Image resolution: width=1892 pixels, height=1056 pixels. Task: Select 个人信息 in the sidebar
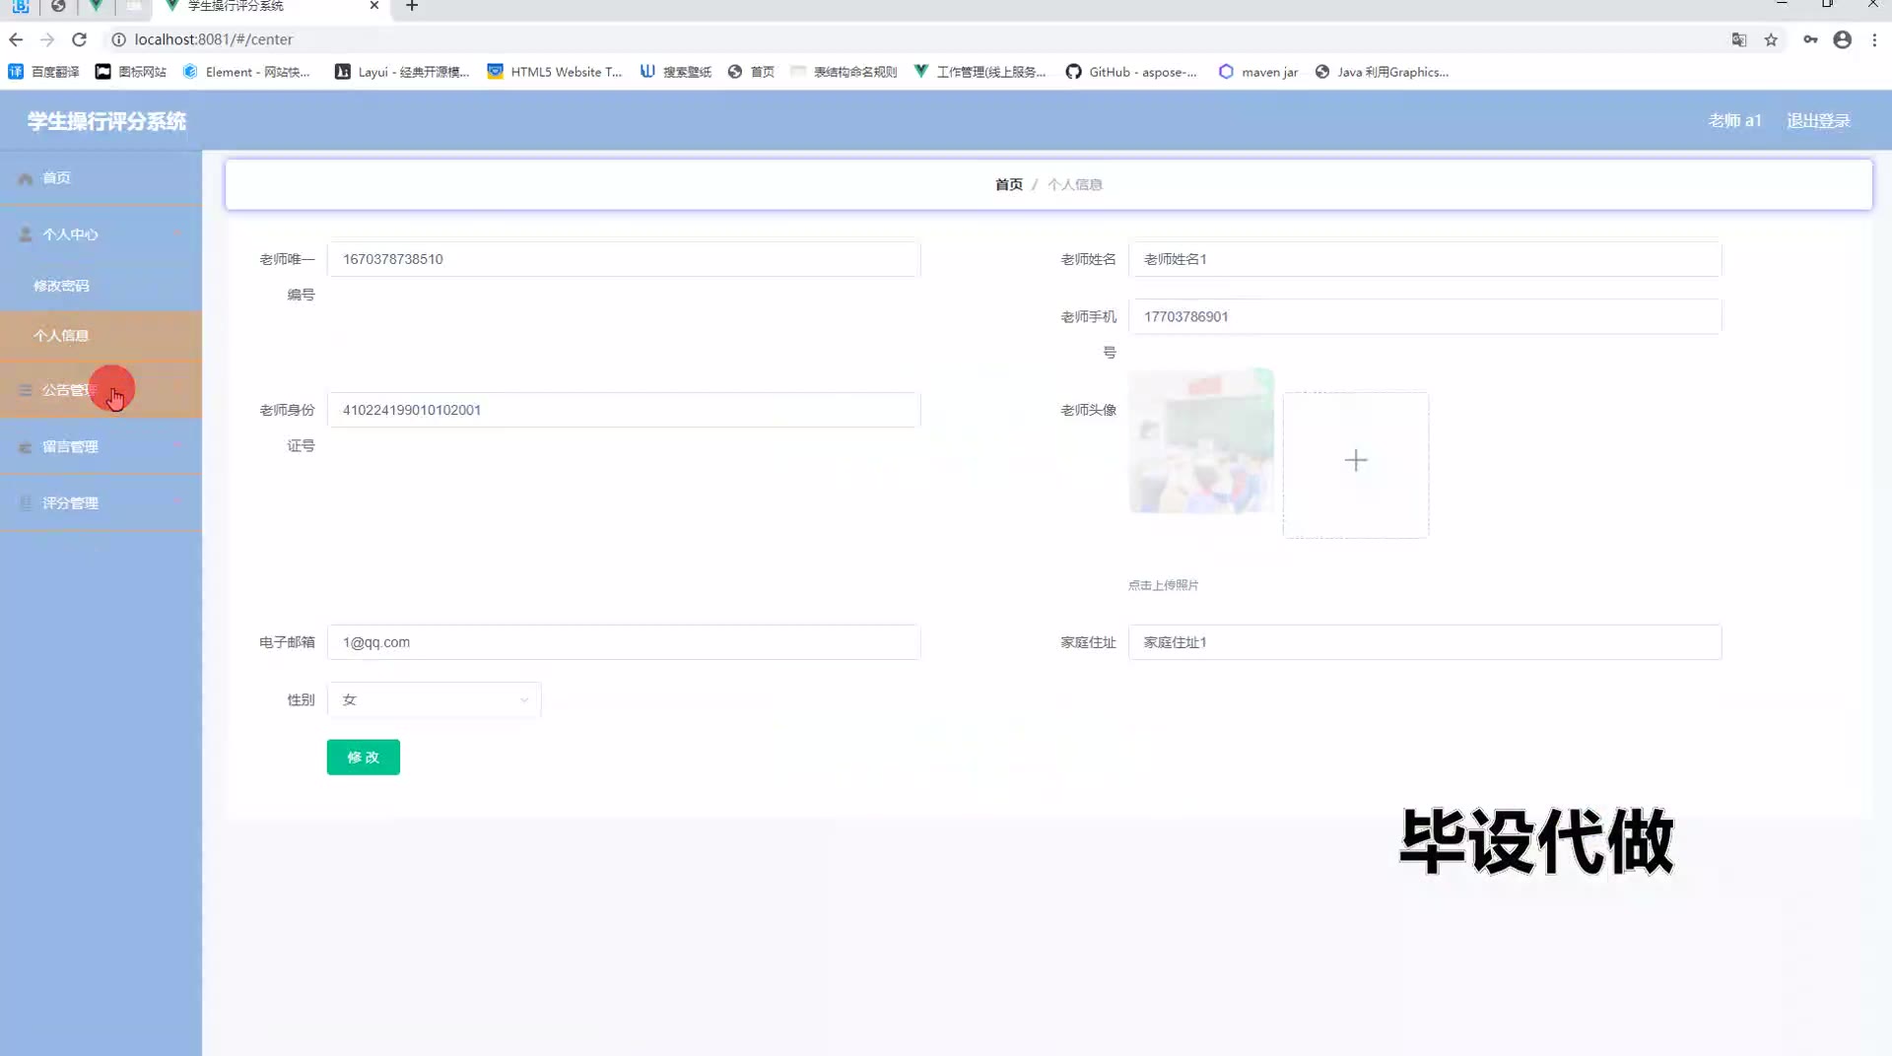[x=61, y=336]
